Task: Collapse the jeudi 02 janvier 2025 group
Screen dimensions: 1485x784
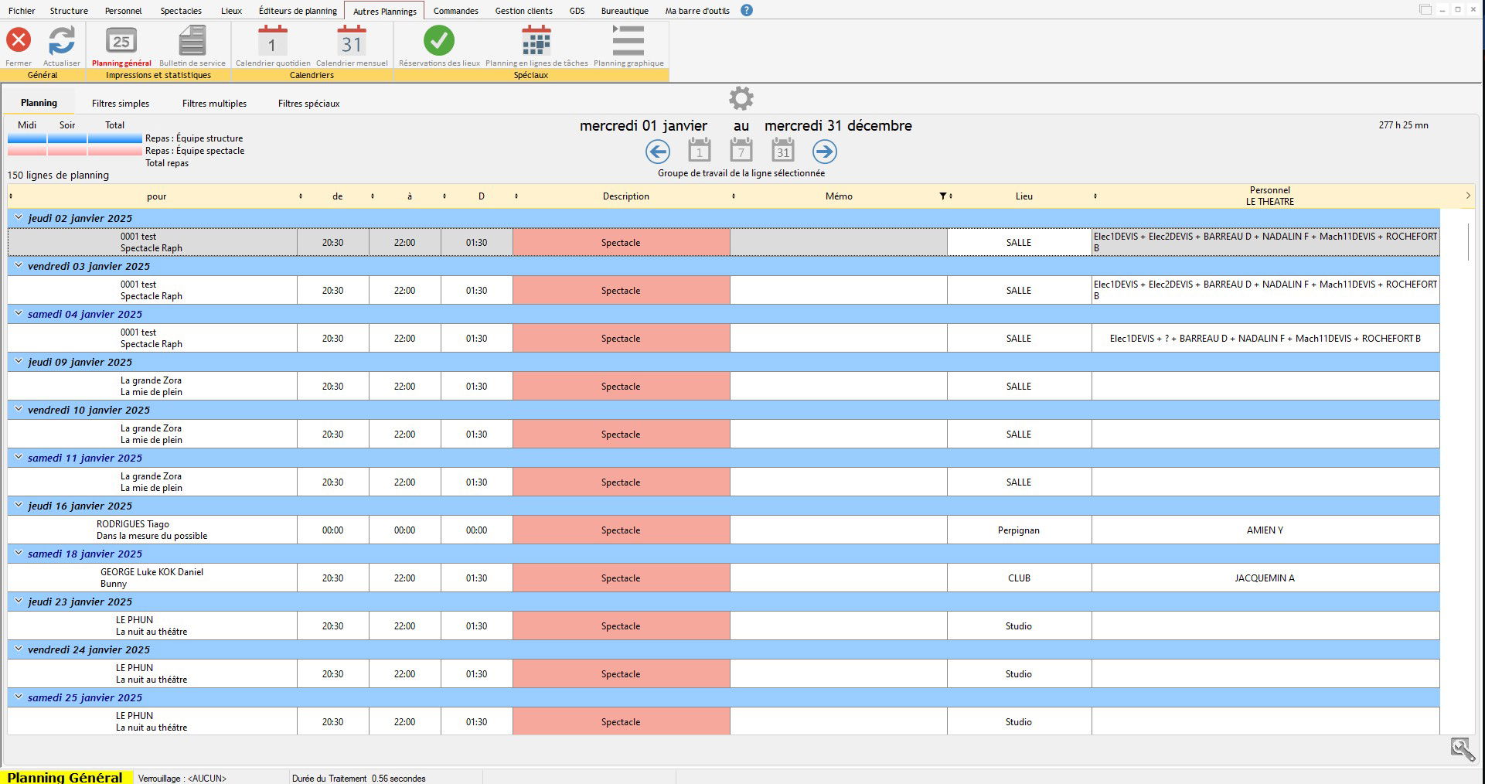Action: pyautogui.click(x=19, y=218)
